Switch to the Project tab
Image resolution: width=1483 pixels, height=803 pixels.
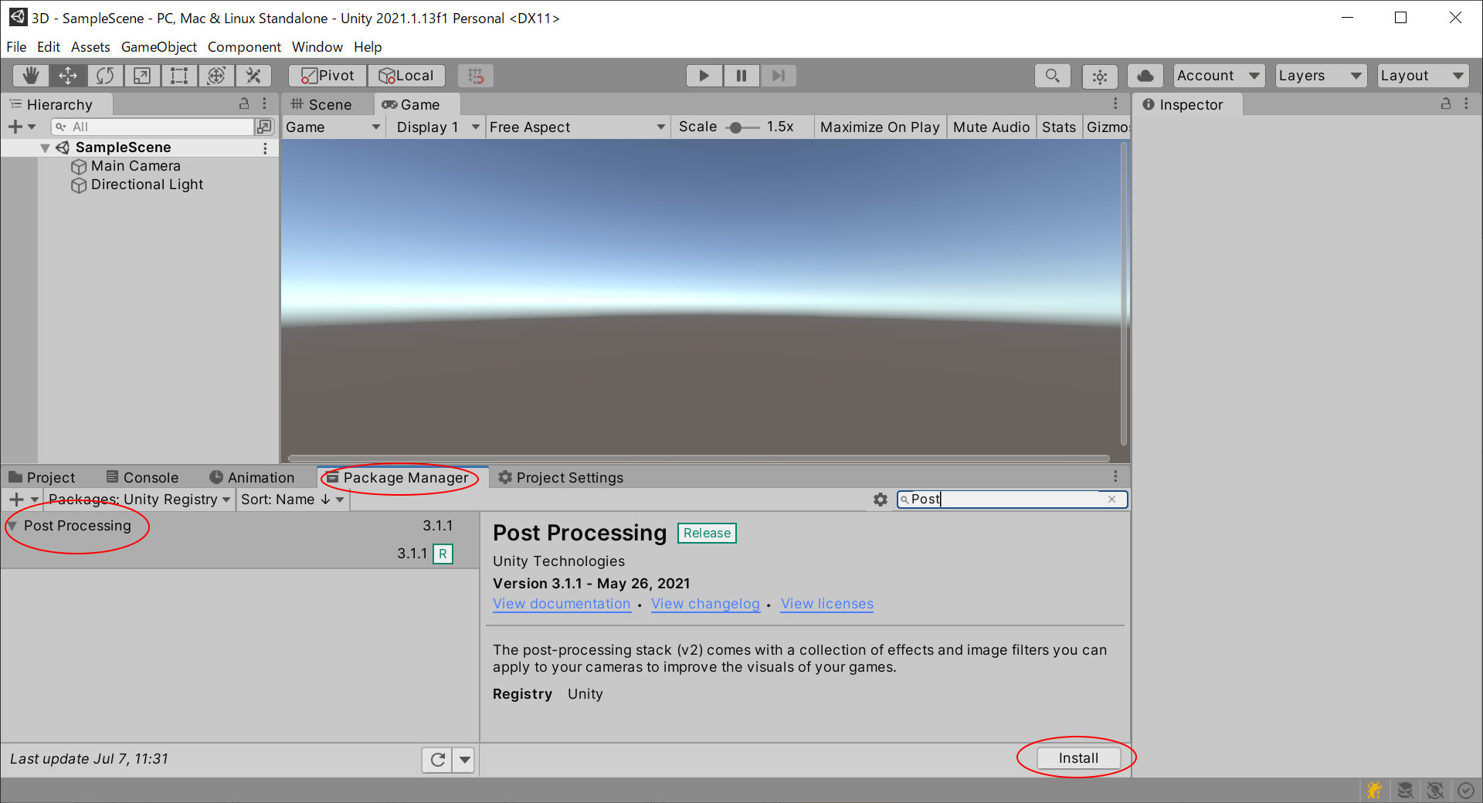click(42, 478)
